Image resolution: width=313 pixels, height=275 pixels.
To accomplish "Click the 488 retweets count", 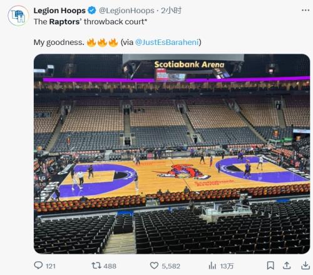I will [110, 266].
